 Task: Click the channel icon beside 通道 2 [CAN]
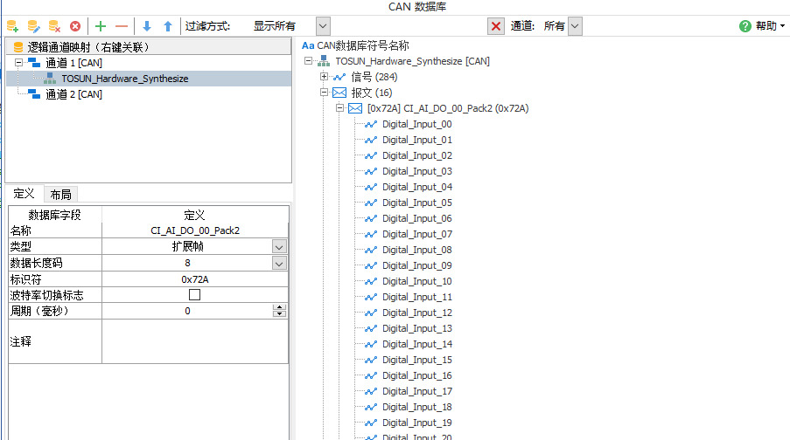[34, 94]
